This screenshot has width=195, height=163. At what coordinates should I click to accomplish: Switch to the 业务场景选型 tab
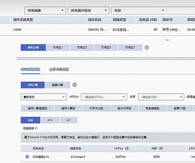59,69
